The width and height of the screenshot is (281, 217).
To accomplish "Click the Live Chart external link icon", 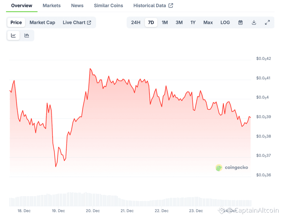I will tap(89, 22).
